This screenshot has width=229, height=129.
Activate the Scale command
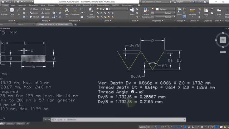(x=45, y=17)
